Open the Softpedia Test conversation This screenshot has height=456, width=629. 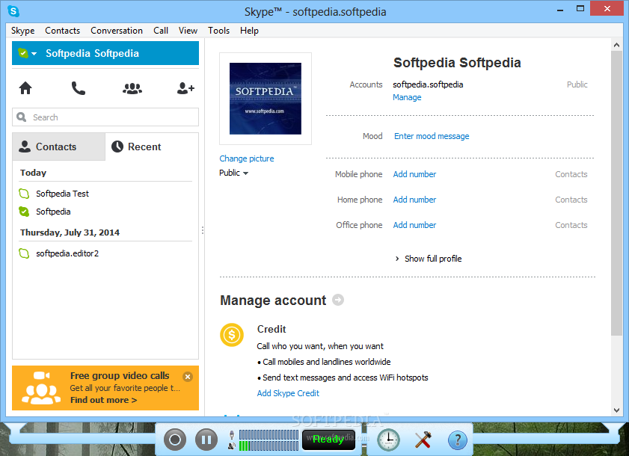click(62, 194)
